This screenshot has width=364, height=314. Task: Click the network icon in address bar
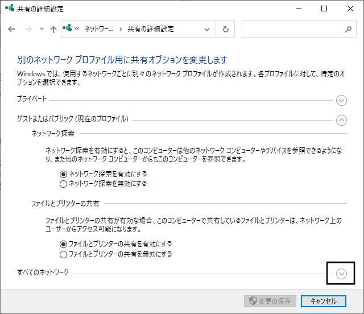click(67, 28)
